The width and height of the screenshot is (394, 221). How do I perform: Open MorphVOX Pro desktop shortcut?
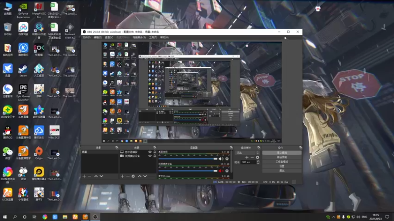pos(39,10)
